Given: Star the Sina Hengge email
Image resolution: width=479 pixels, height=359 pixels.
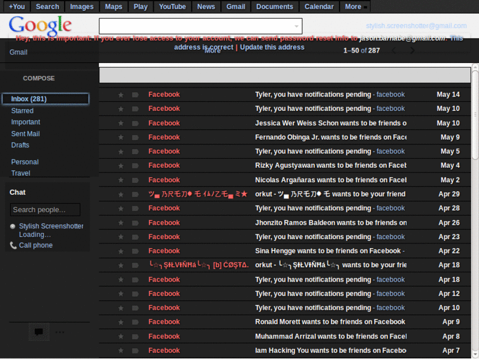Looking at the screenshot, I should (x=121, y=251).
